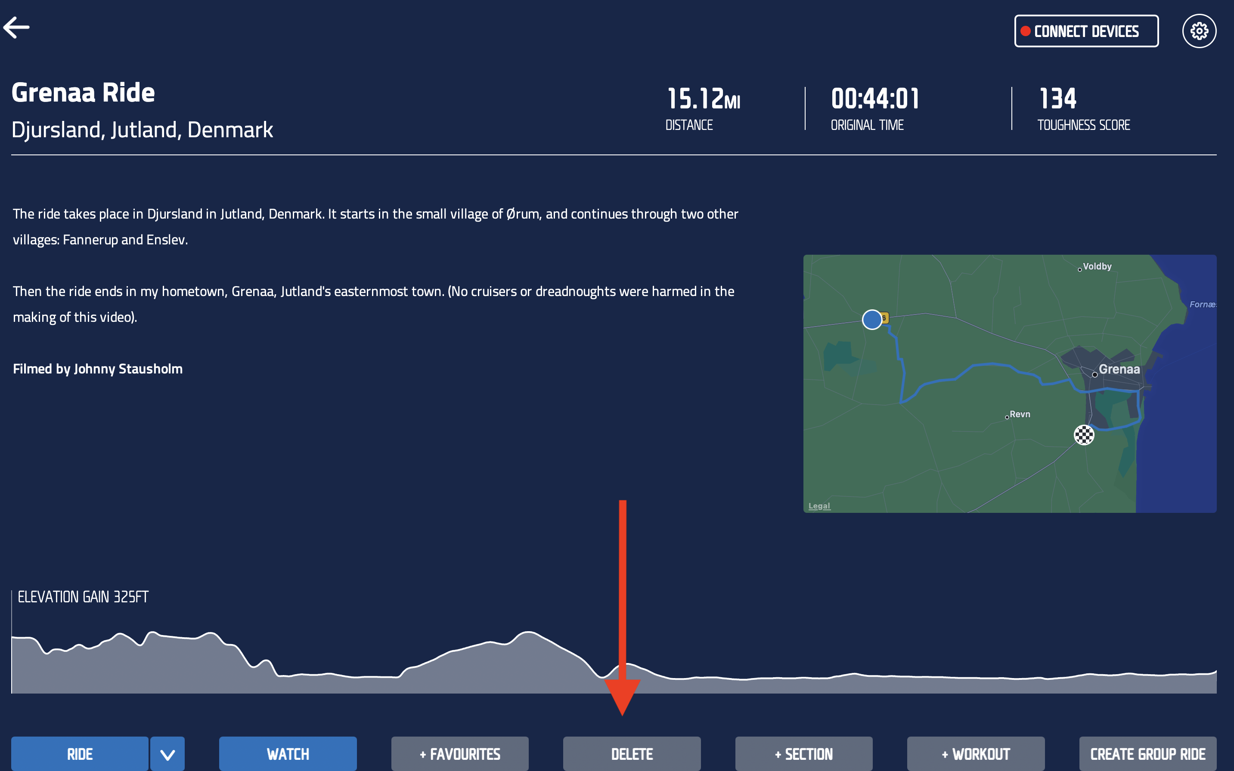Screen dimensions: 1234x771
Task: Watch the Grenaa Ride video
Action: click(x=287, y=753)
